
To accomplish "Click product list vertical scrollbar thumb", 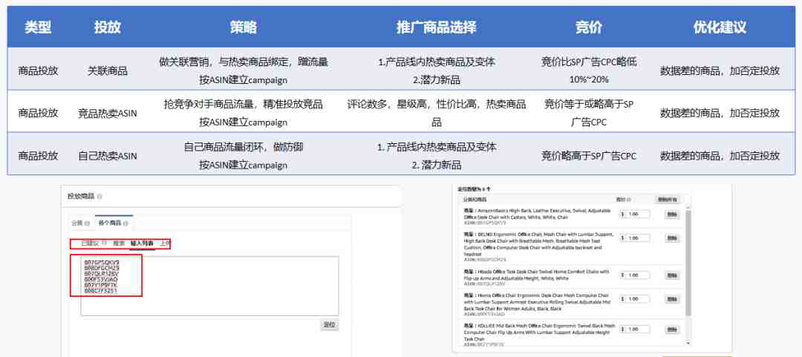I will pos(688,263).
